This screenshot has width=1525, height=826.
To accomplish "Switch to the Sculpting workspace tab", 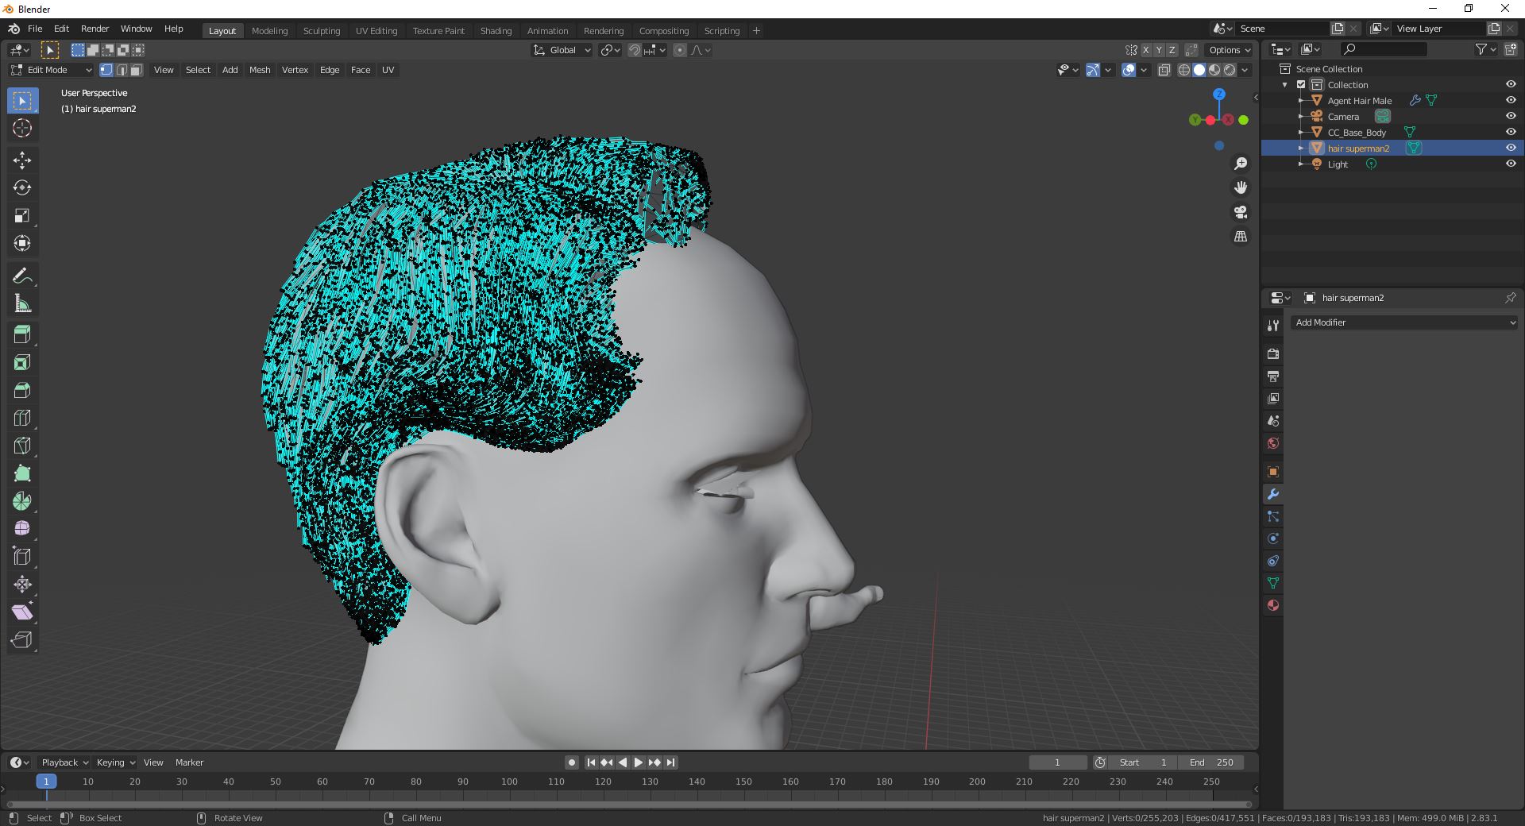I will point(322,31).
